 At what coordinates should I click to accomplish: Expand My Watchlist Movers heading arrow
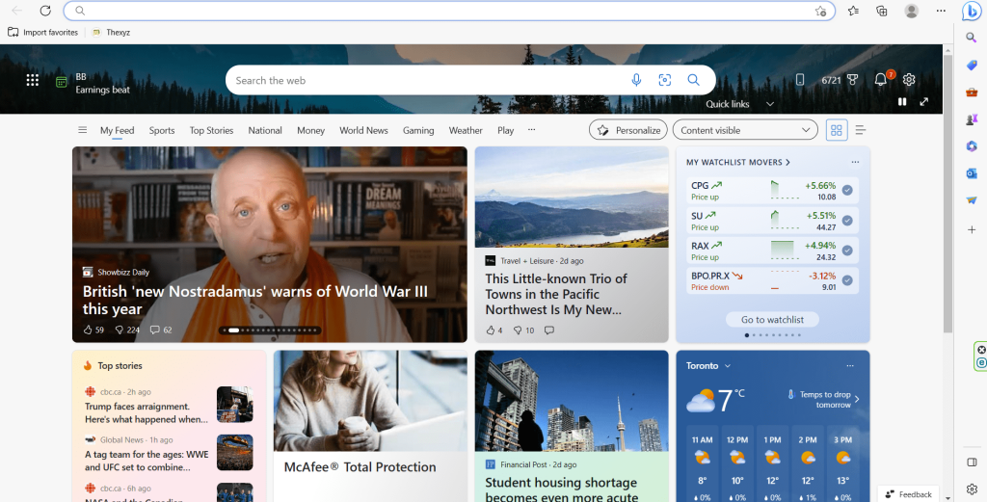coord(787,162)
